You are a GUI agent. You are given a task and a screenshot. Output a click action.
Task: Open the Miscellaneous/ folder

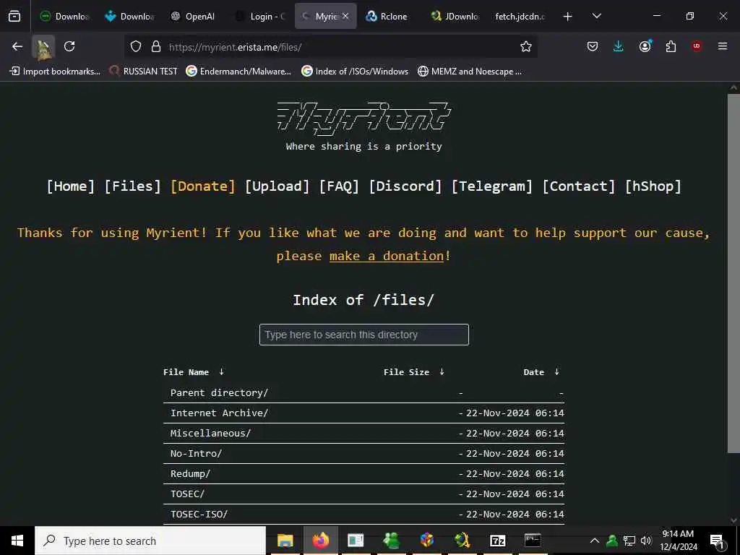pos(210,434)
